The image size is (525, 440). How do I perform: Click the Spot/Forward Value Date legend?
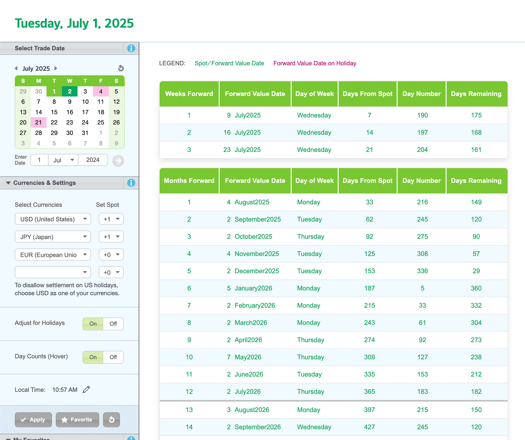point(230,63)
